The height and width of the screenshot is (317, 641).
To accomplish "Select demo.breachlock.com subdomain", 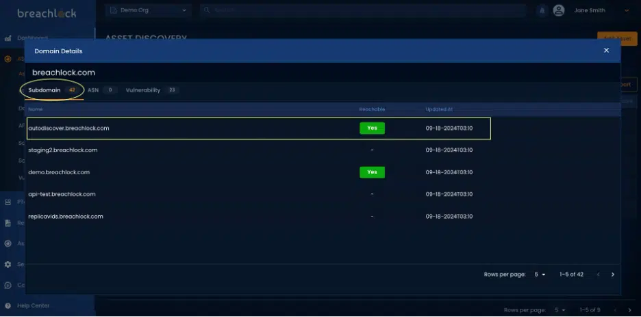I will [59, 172].
